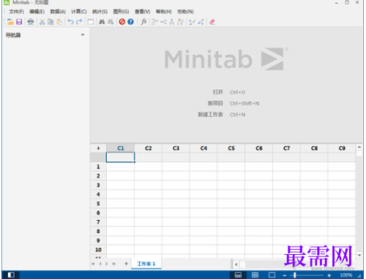Click the toolbar icon just left of the eraser
Viewport: 366px width, 279px height.
[201, 22]
